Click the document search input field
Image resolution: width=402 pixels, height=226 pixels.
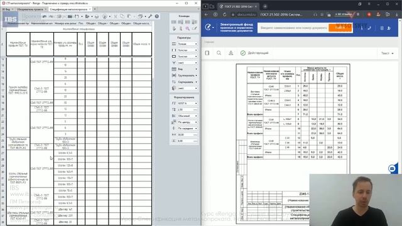(x=293, y=28)
